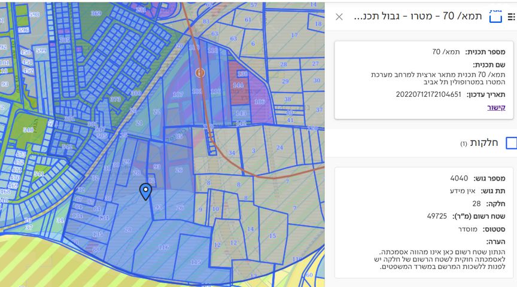
Task: Click parcel 17 on the map
Action: tap(294, 35)
